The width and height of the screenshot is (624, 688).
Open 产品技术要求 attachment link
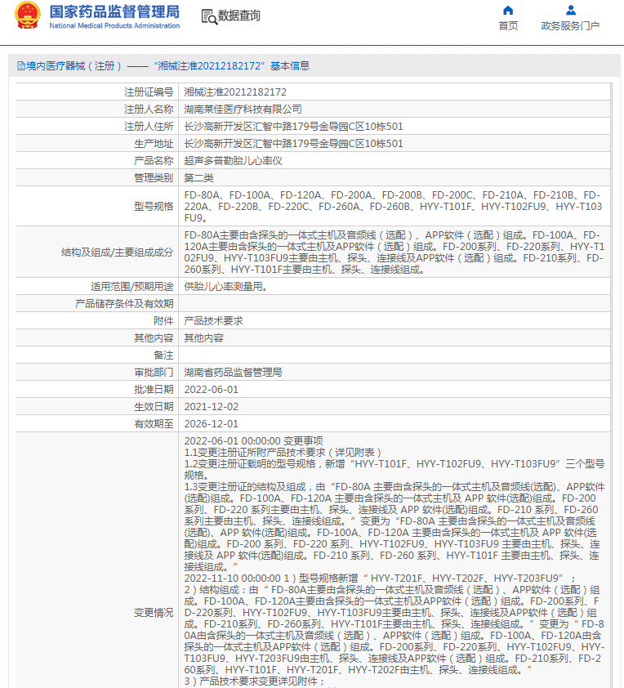pos(213,321)
